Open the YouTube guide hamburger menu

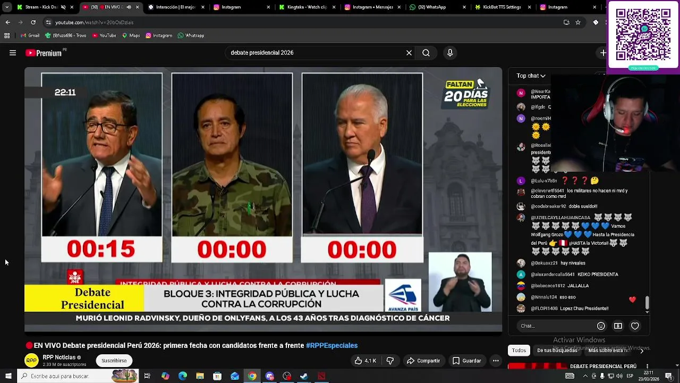(13, 53)
